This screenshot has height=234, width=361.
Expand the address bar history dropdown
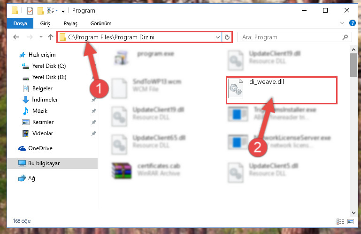click(x=217, y=37)
